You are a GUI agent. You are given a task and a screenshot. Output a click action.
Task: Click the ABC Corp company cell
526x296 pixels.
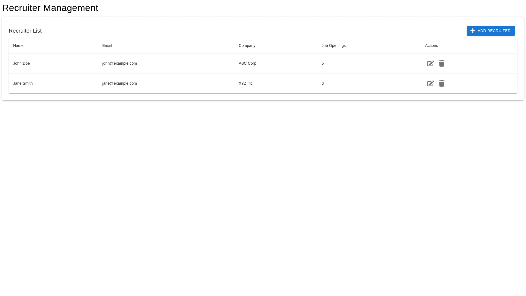[247, 63]
